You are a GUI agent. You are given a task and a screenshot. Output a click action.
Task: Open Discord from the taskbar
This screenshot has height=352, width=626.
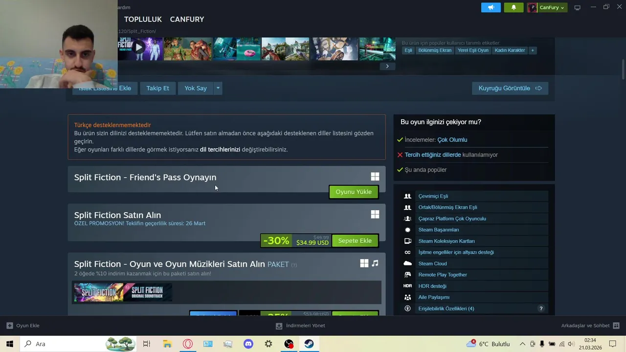(x=248, y=344)
